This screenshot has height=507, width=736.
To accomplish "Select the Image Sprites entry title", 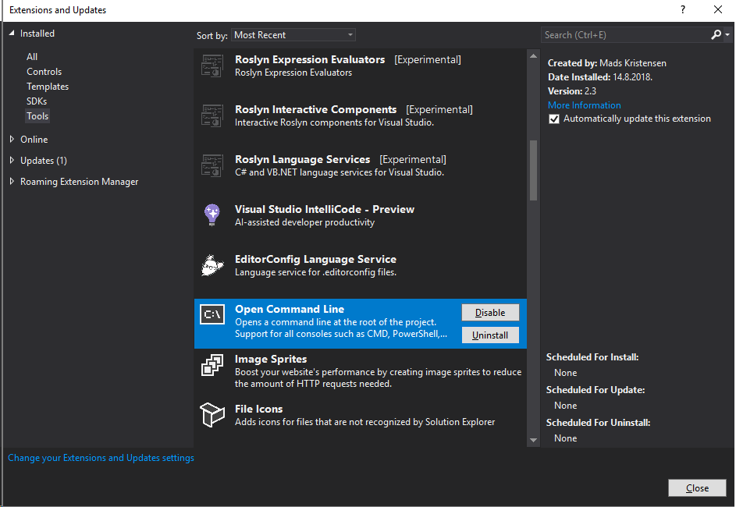I will pyautogui.click(x=271, y=360).
